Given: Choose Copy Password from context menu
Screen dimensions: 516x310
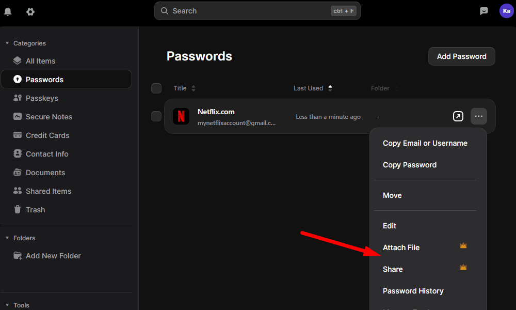Looking at the screenshot, I should tap(410, 165).
